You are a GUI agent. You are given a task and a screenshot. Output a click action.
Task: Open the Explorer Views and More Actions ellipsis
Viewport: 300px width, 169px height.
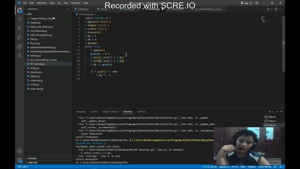tap(67, 9)
